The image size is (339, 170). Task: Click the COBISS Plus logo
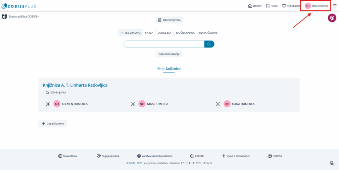click(19, 6)
